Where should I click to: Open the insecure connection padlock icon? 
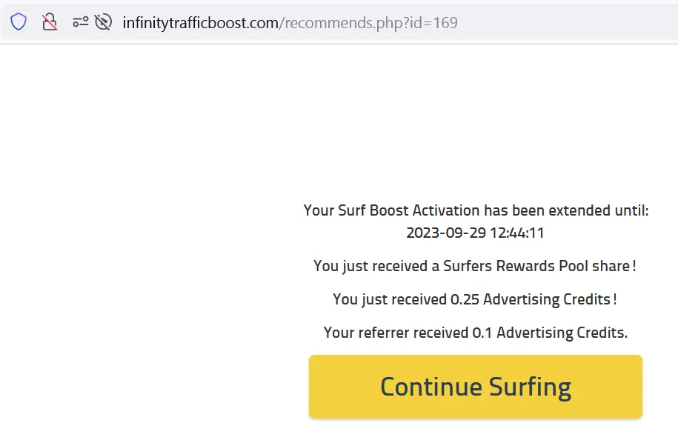point(50,22)
